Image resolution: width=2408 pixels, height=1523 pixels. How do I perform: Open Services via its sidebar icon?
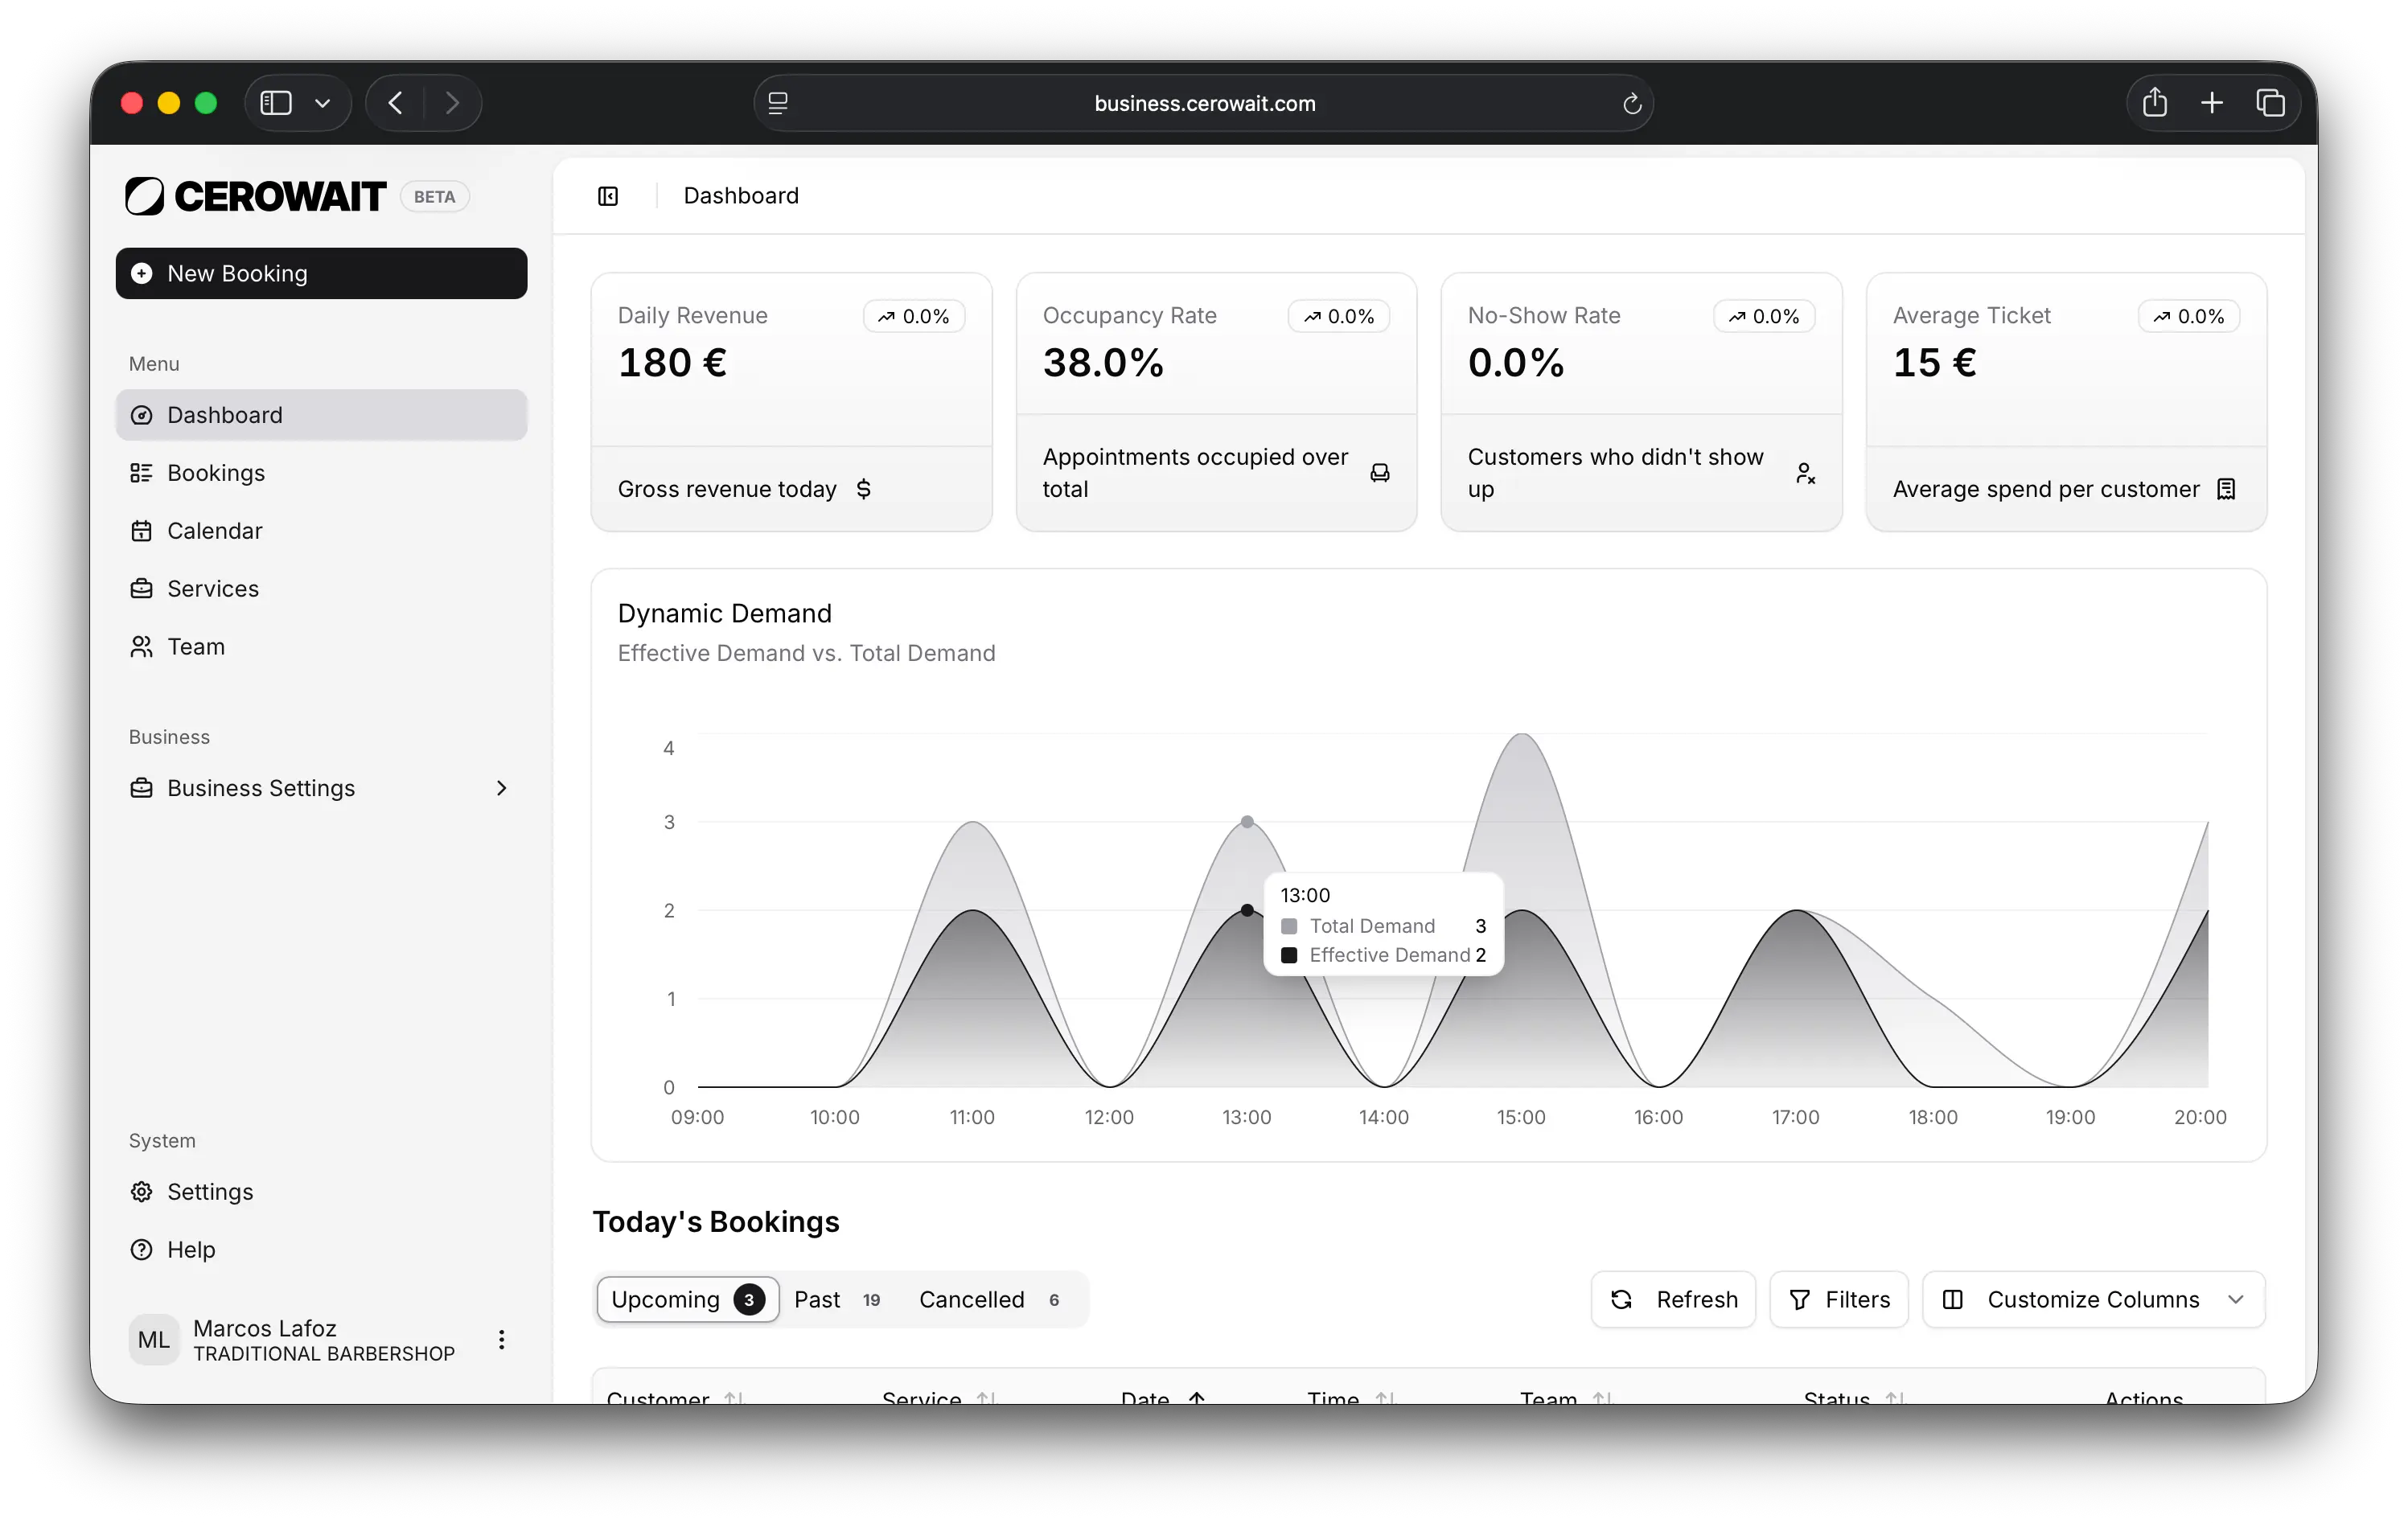[x=142, y=588]
